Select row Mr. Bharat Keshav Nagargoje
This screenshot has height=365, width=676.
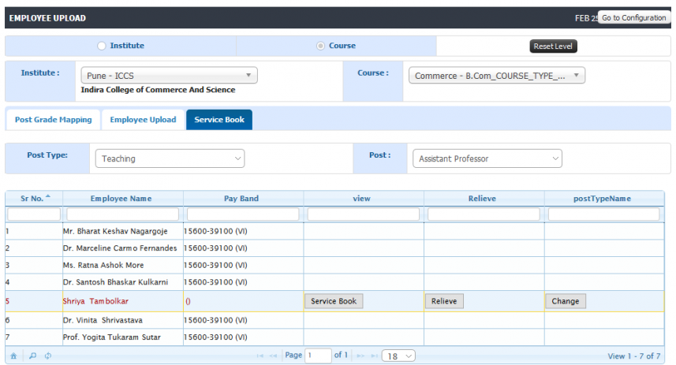click(x=334, y=232)
